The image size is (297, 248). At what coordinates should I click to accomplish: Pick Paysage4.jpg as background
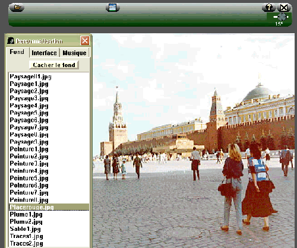point(49,106)
